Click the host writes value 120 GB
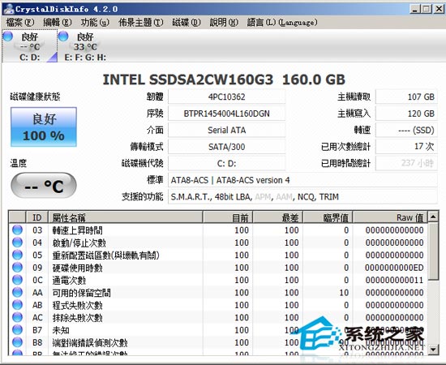 pos(406,114)
